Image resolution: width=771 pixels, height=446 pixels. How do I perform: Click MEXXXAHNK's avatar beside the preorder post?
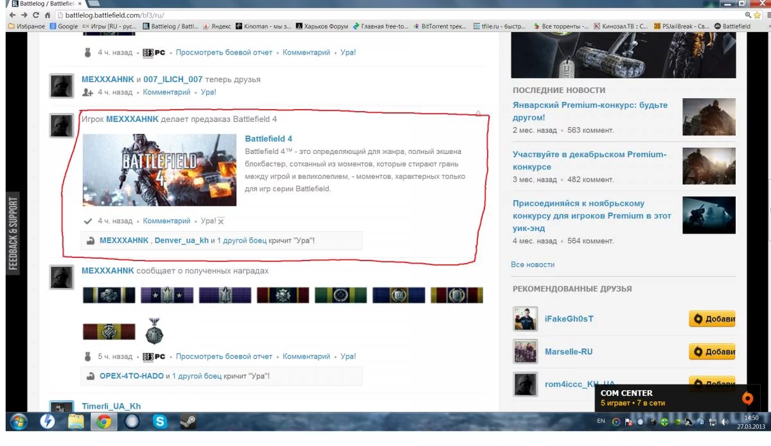tap(62, 126)
